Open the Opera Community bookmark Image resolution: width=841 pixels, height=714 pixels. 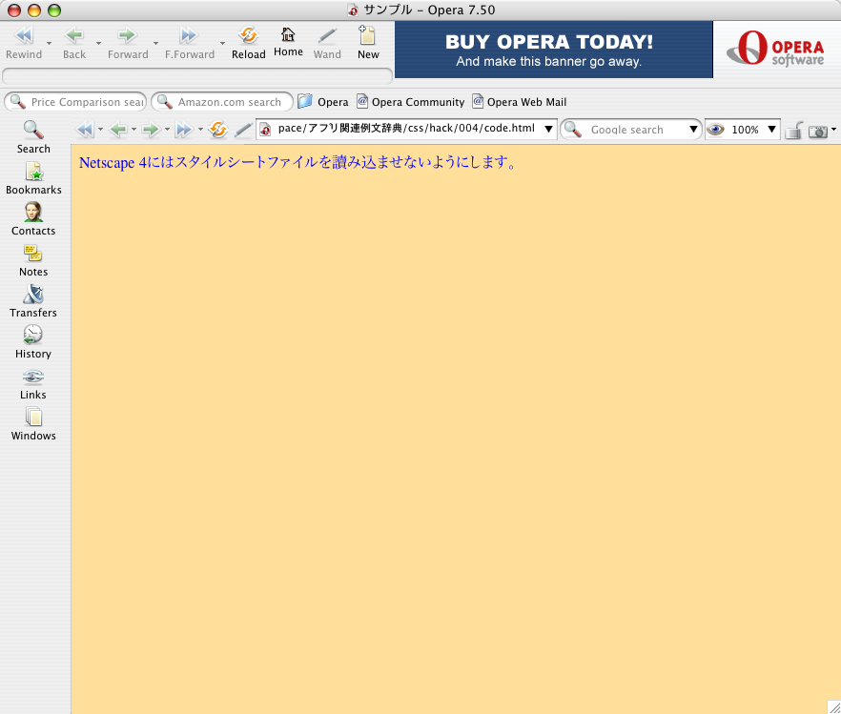(x=410, y=102)
